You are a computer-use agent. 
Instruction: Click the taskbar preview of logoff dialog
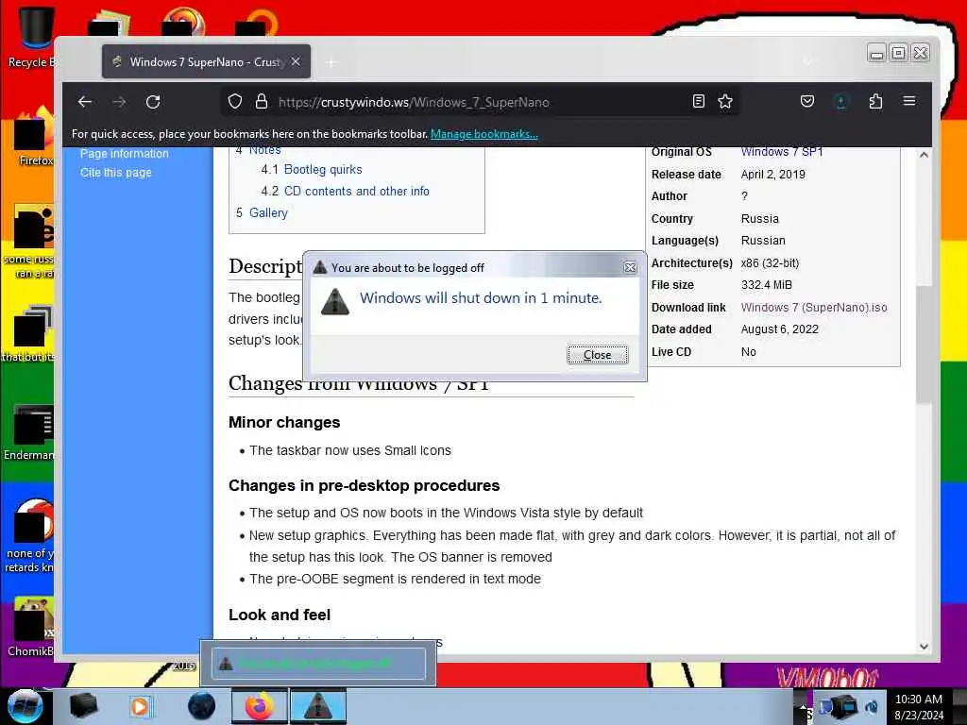click(x=318, y=664)
